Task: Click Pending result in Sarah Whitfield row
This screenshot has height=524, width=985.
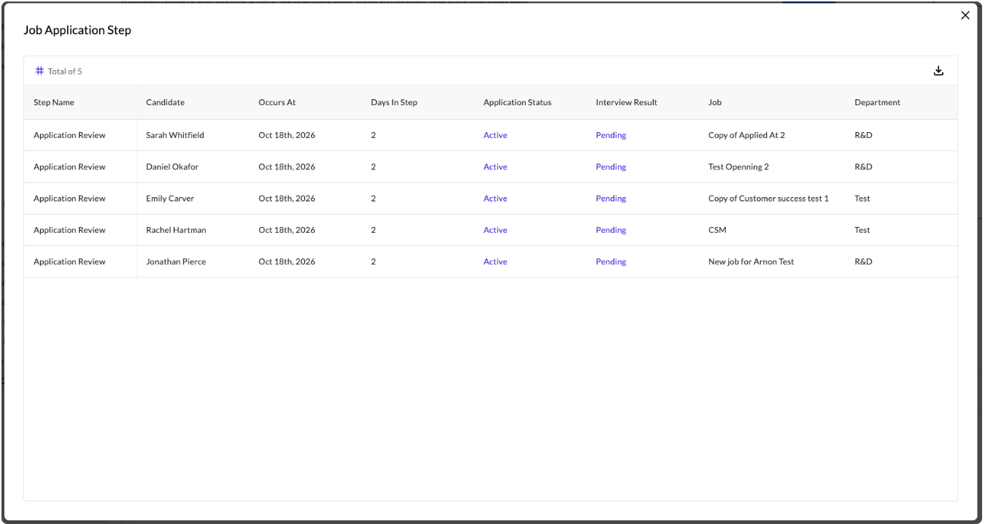Action: coord(611,135)
